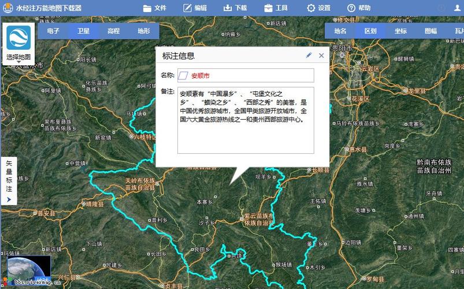Click the 新店镇 label near the top

coord(278,23)
